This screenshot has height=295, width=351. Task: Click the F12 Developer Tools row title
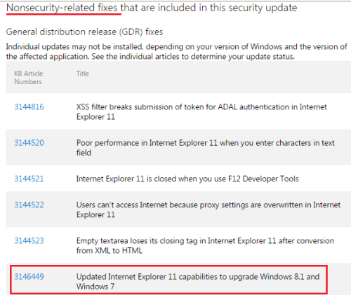(187, 179)
